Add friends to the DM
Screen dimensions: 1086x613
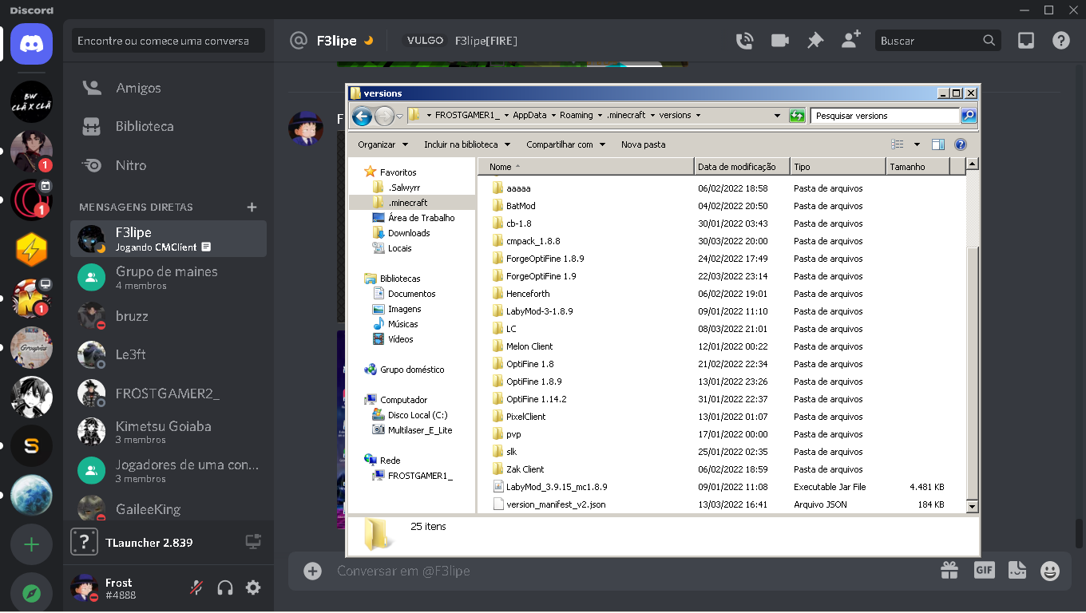coord(850,40)
